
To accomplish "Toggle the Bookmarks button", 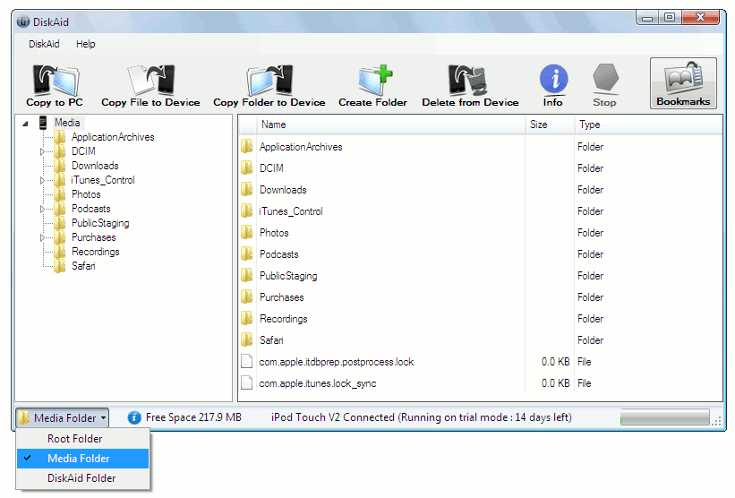I will (x=683, y=83).
